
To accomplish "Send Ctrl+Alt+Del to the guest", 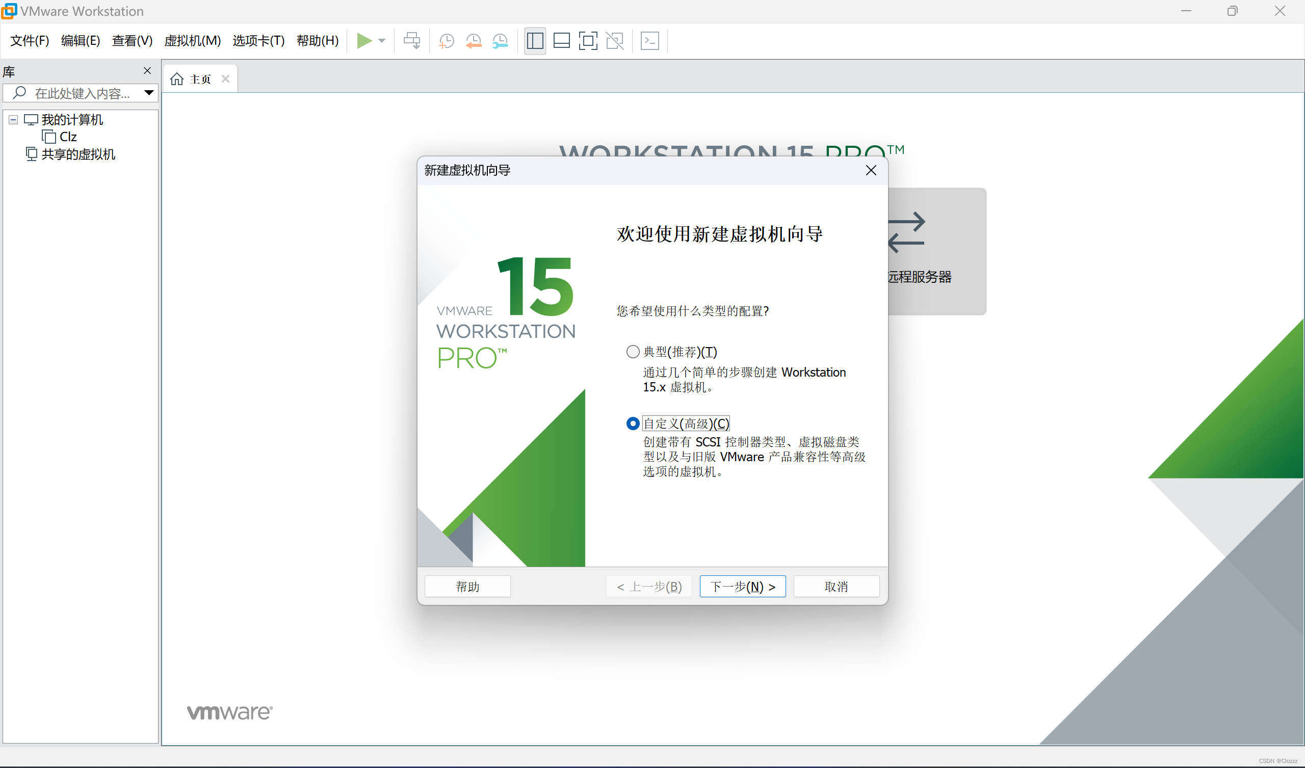I will [412, 41].
